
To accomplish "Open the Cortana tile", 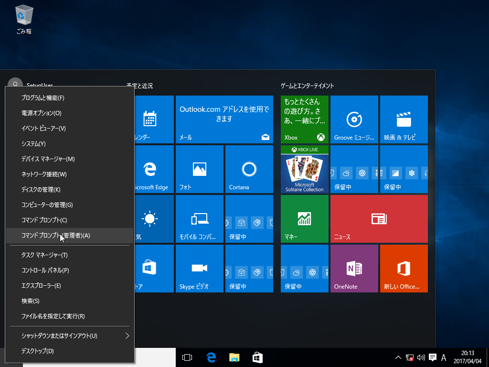I will pos(249,169).
